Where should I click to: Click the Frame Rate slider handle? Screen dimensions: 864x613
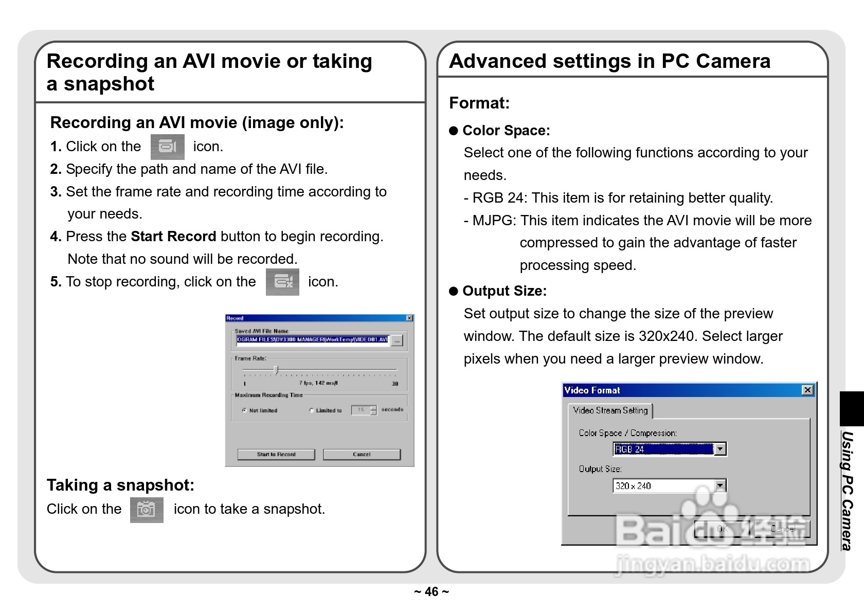tap(276, 370)
